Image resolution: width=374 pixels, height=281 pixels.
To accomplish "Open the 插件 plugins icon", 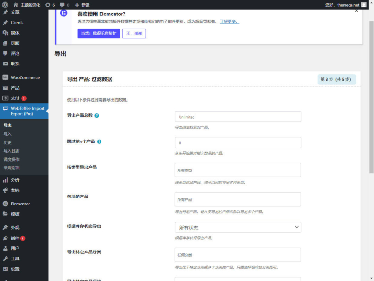I will point(5,238).
